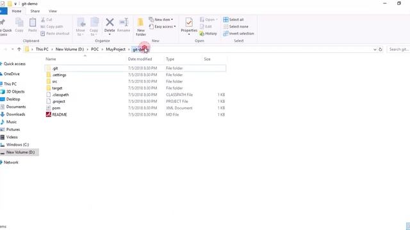Switch to the Home ribbon tab
Screen dimensions: 410x230
pyautogui.click(x=17, y=11)
